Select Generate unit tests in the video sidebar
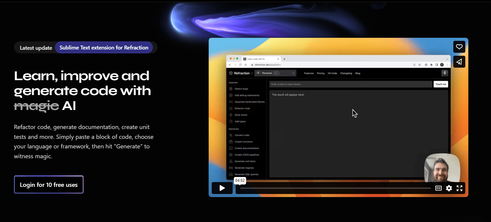The image size is (491, 222). coord(245,162)
